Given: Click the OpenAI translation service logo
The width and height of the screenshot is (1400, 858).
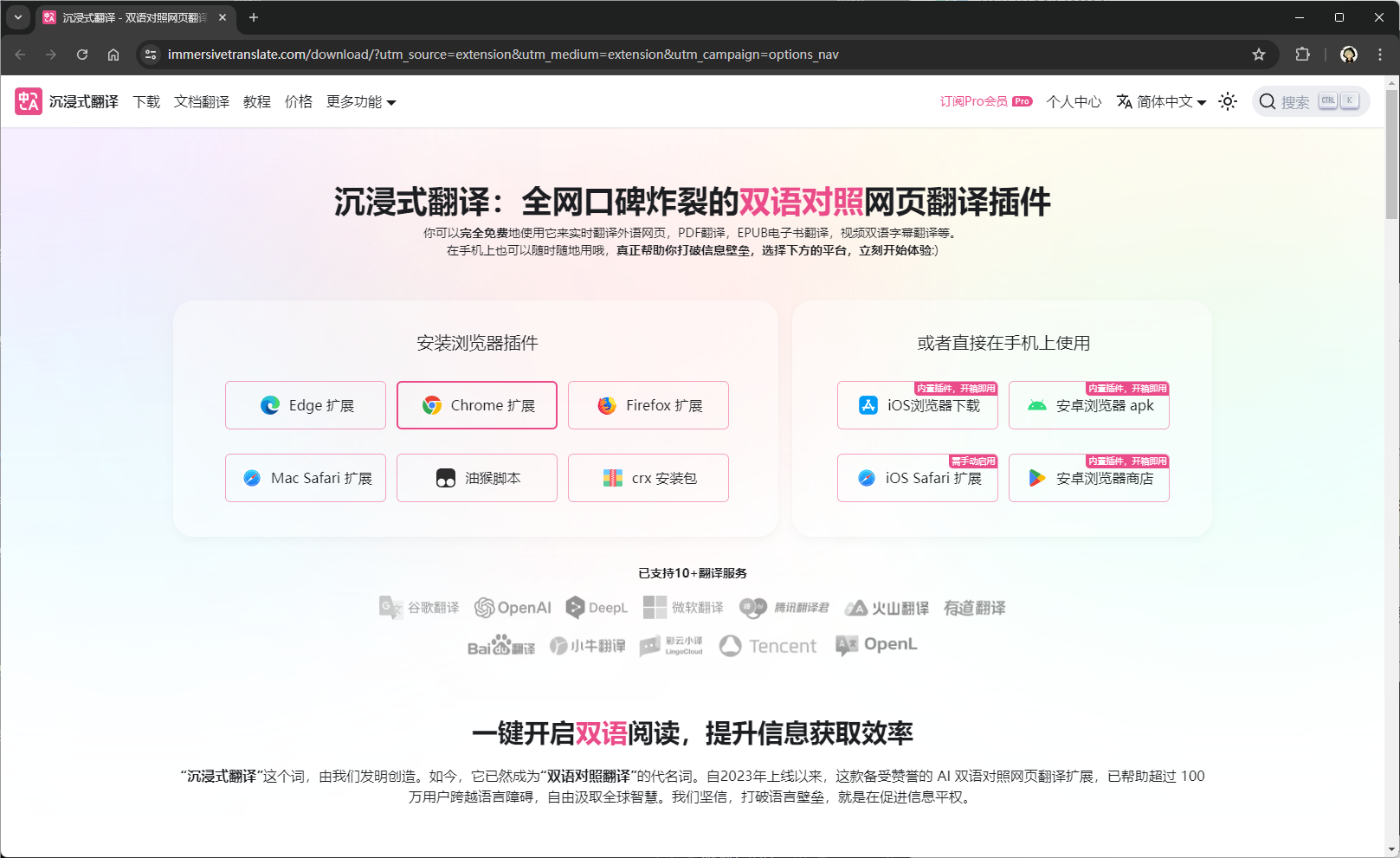Looking at the screenshot, I should (x=513, y=607).
